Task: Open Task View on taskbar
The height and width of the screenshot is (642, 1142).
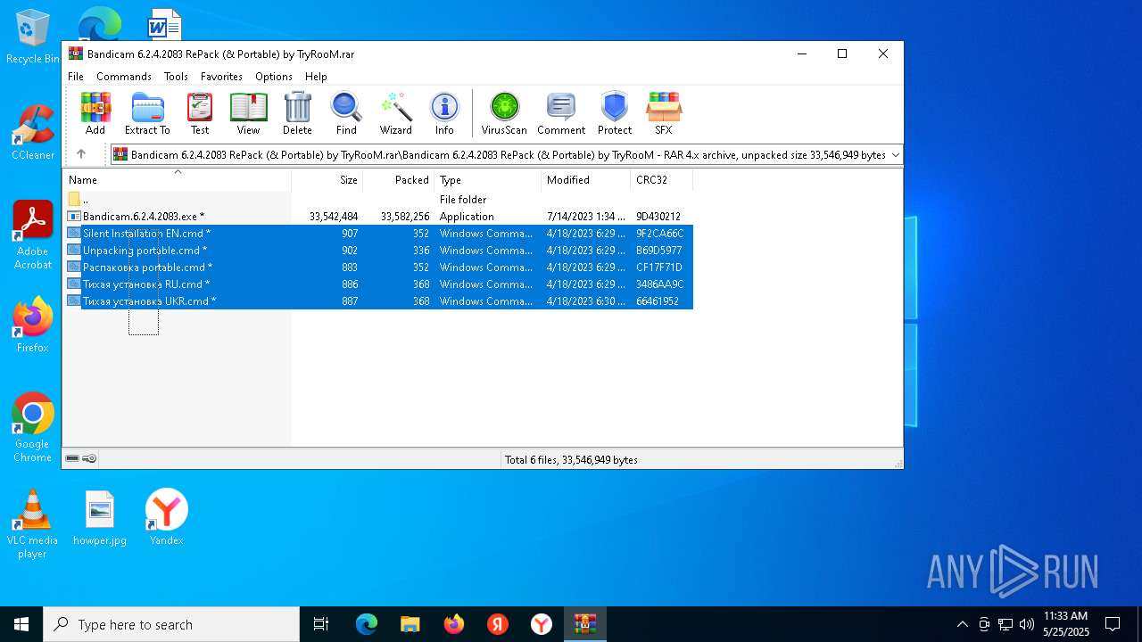Action: pos(321,624)
